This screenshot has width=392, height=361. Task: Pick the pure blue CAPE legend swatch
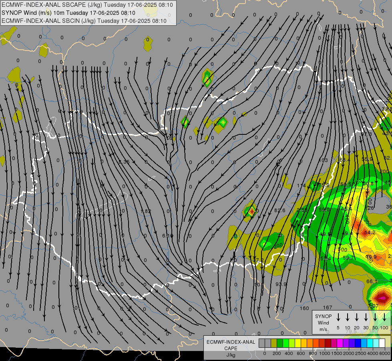pyautogui.click(x=358, y=343)
